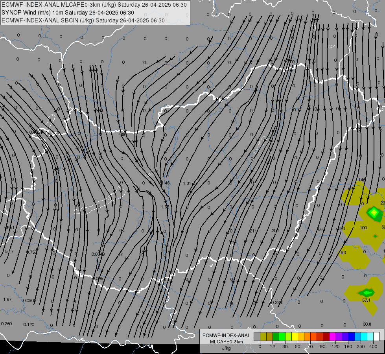
Task: Click the 'J/kg' unit label in legend
Action: [227, 348]
